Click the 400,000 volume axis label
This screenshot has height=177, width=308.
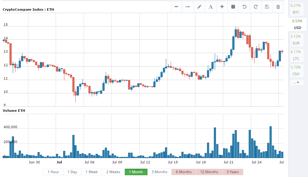pyautogui.click(x=10, y=127)
